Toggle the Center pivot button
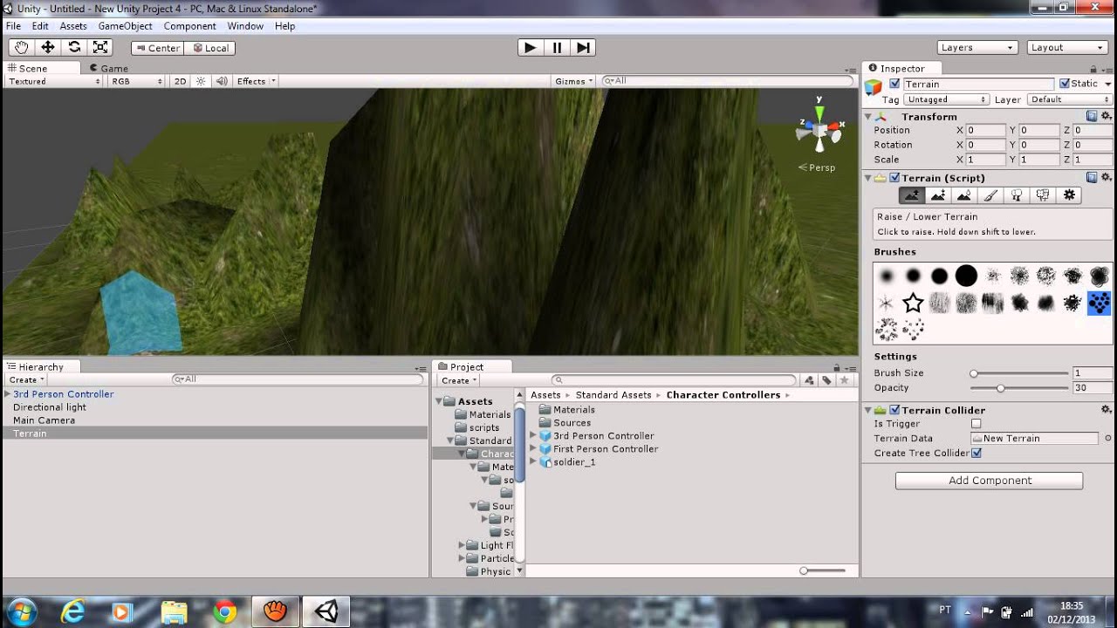 (x=157, y=48)
